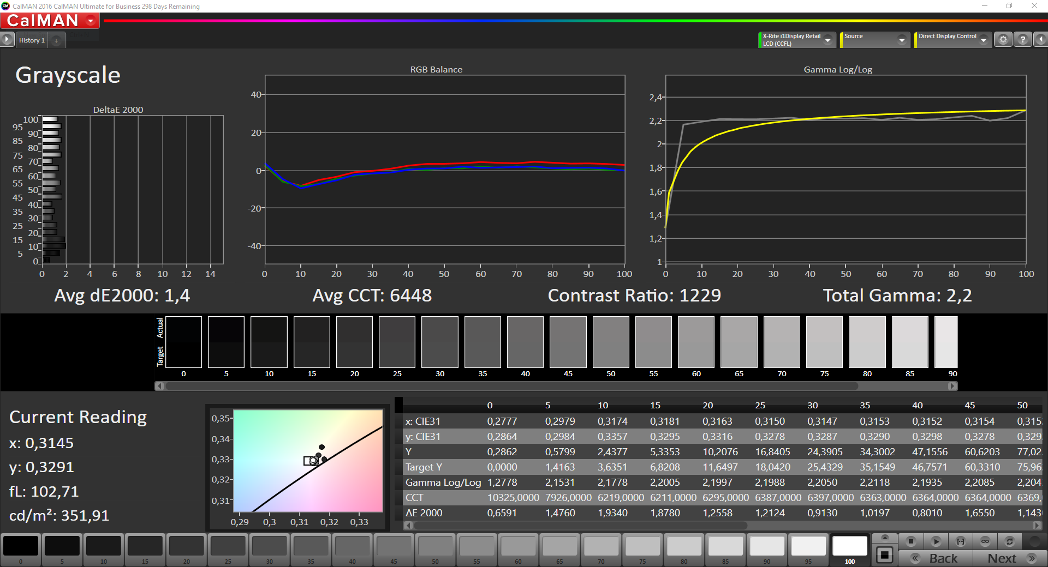Click right arrow of data table scrollbar
The width and height of the screenshot is (1048, 567).
[1037, 526]
